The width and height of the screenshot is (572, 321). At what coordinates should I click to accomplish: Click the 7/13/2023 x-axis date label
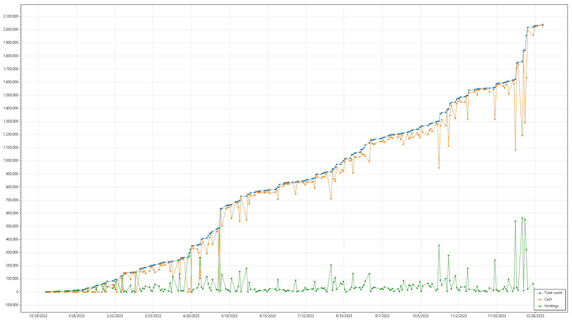point(306,316)
